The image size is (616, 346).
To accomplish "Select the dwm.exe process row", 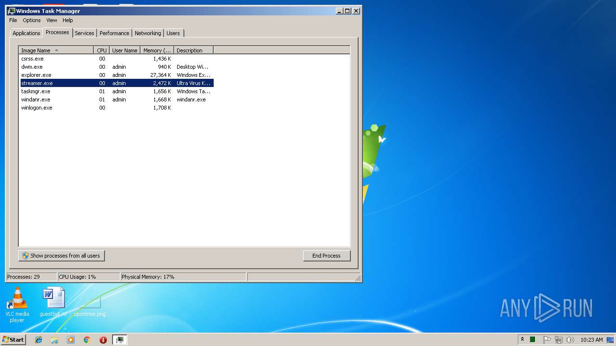I will [x=116, y=67].
